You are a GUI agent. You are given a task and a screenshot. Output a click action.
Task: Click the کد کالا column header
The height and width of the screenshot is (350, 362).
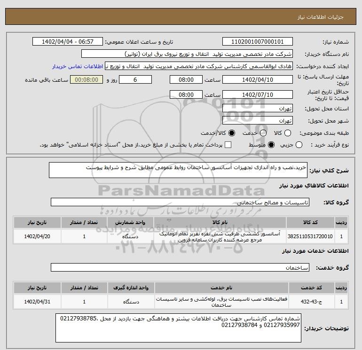[310, 222]
